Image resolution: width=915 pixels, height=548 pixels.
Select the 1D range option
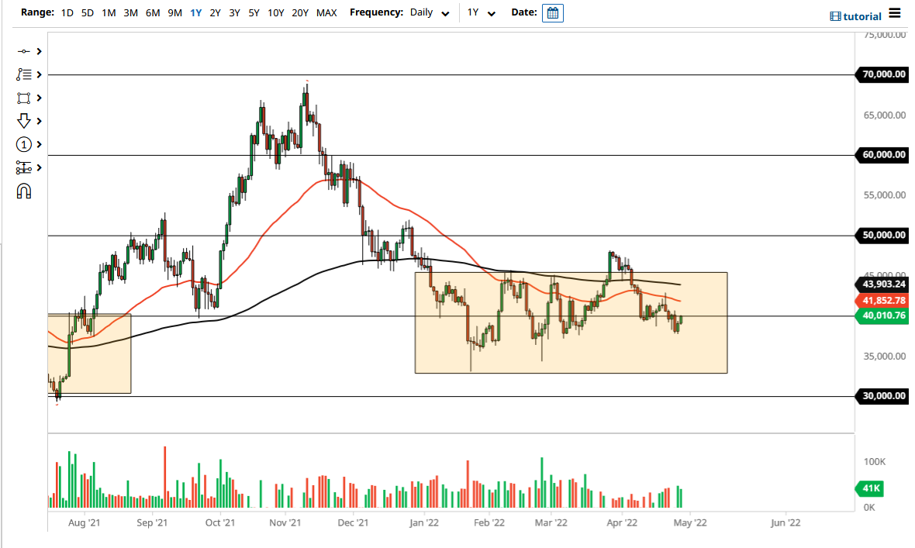click(x=66, y=12)
